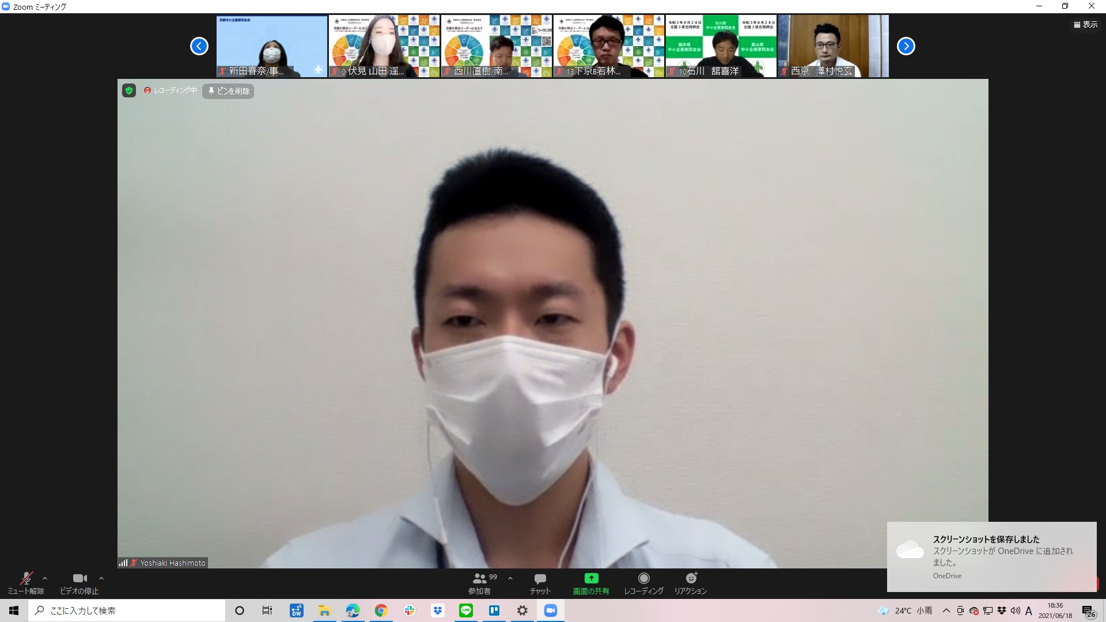Open Google Chrome from taskbar
This screenshot has width=1106, height=622.
point(381,610)
